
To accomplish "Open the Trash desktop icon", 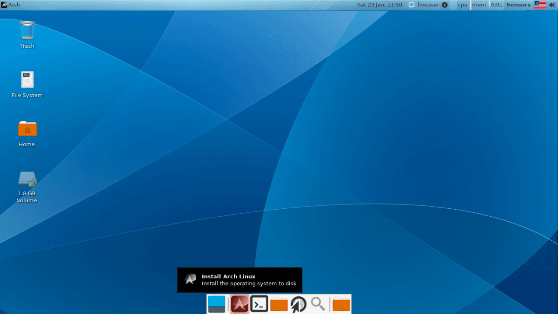I will (x=27, y=30).
